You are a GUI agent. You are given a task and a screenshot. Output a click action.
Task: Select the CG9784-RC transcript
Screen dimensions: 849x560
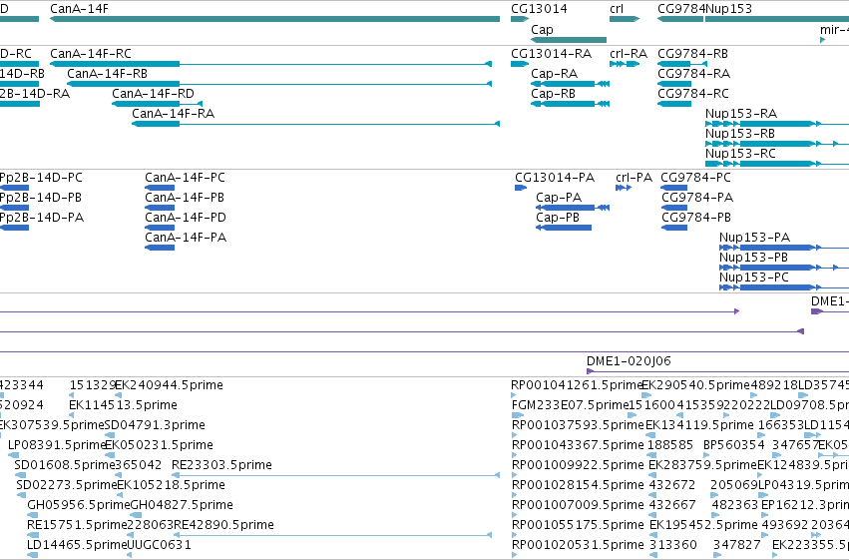pos(693,94)
